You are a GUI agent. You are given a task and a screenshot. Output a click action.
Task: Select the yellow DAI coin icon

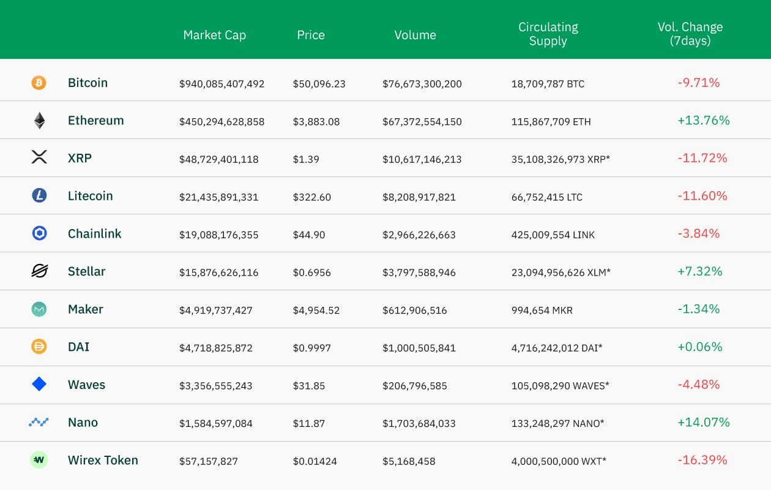pos(39,347)
